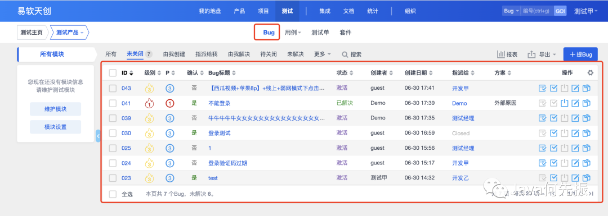This screenshot has width=608, height=216.
Task: Sort the table by ID column
Action: pos(127,72)
